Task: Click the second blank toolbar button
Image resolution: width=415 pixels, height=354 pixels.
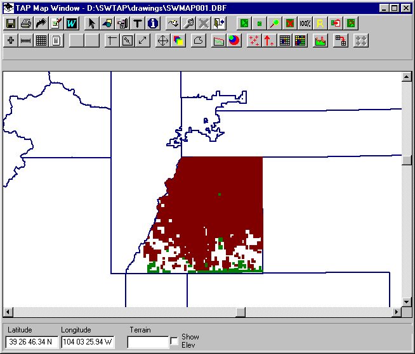Action: pyautogui.click(x=92, y=41)
